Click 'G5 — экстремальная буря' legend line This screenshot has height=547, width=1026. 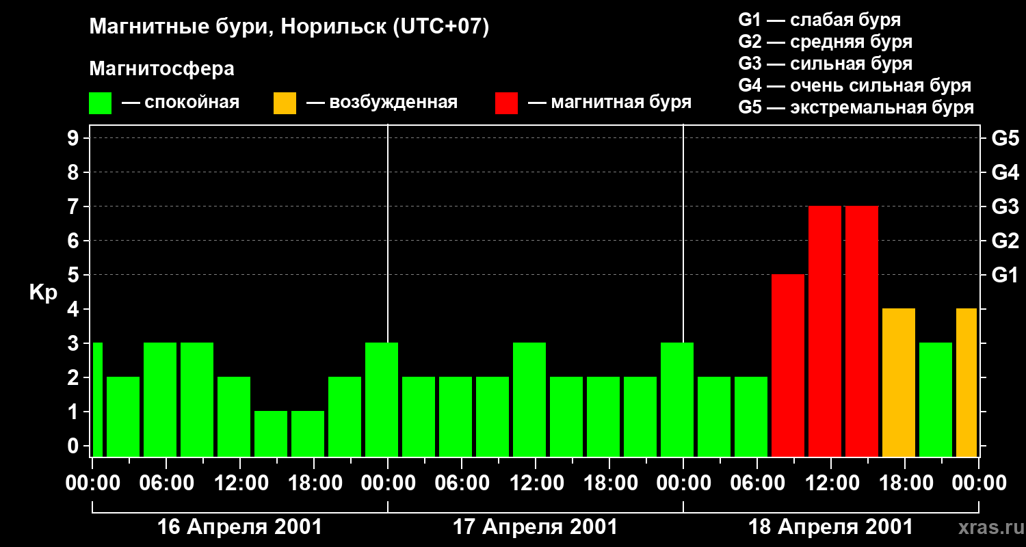click(x=856, y=107)
